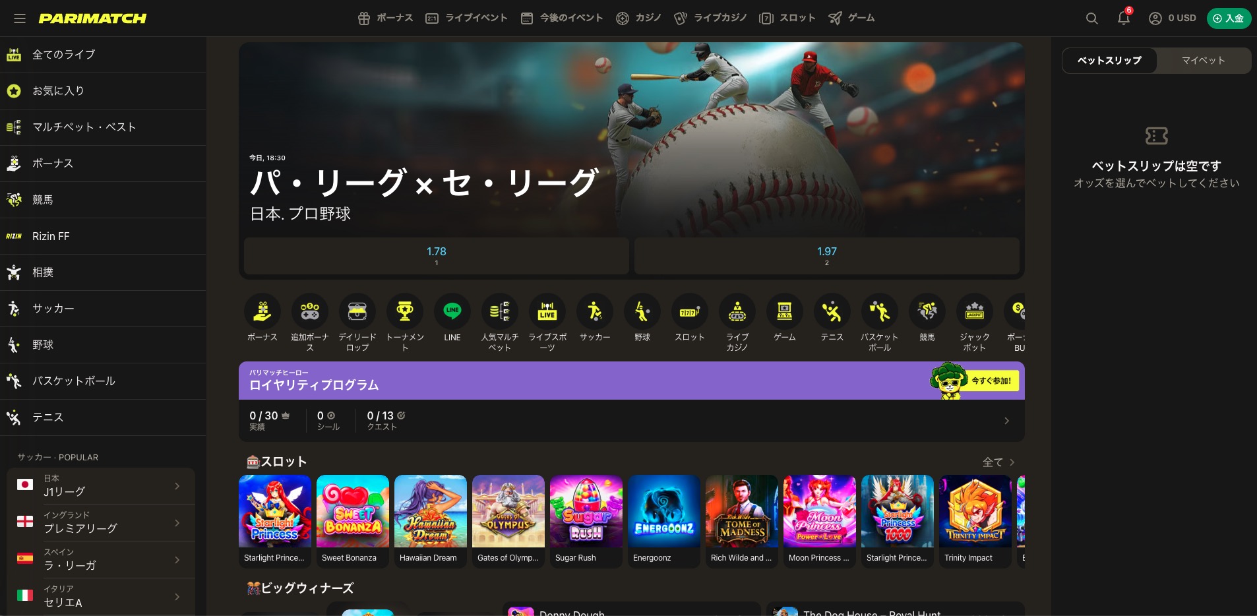Screen dimensions: 1257x616
Task: Open Energoonz slot thumbnail
Action: pyautogui.click(x=664, y=511)
